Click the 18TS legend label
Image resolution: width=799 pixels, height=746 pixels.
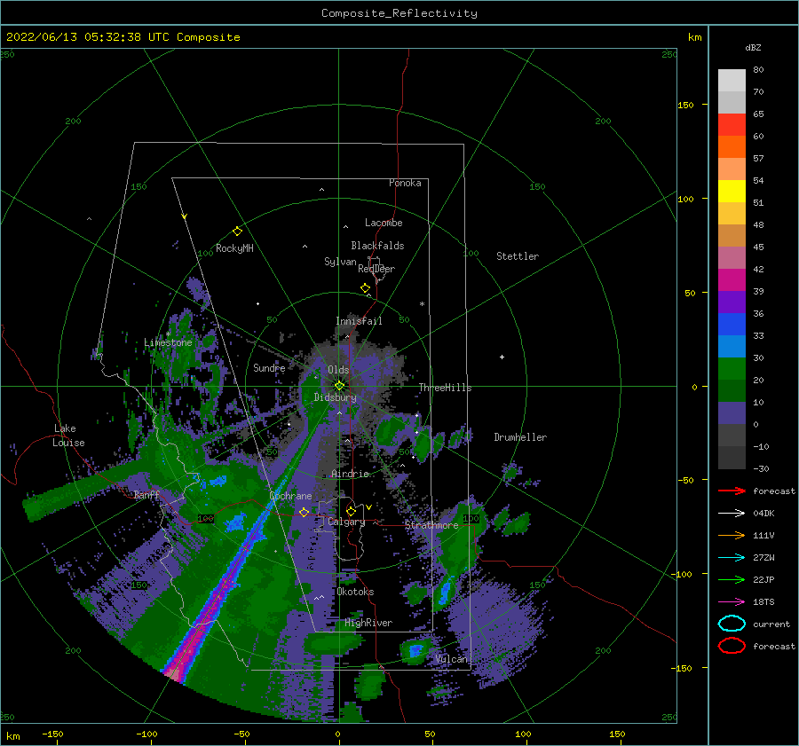click(763, 602)
